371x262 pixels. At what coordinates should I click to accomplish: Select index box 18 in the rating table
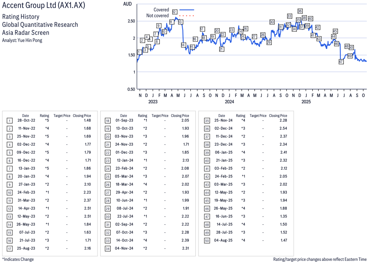click(108, 121)
